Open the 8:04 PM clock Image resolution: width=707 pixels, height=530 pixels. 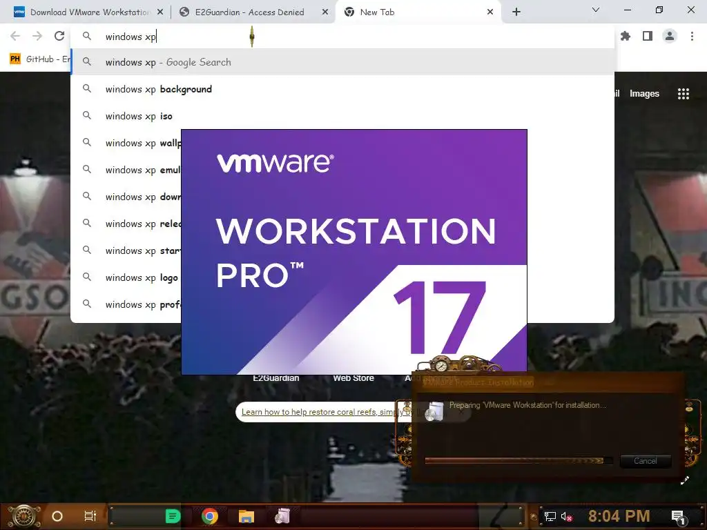click(x=619, y=516)
